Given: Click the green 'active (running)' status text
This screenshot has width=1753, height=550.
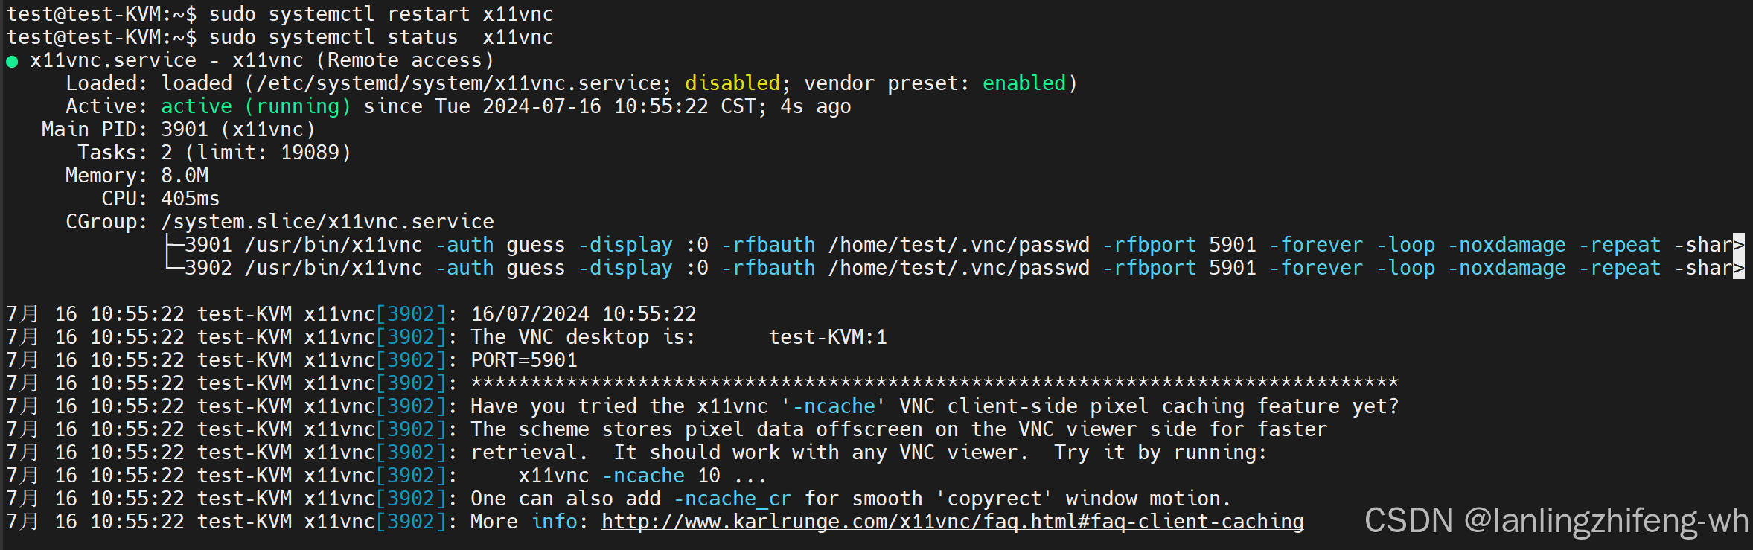Looking at the screenshot, I should point(256,106).
